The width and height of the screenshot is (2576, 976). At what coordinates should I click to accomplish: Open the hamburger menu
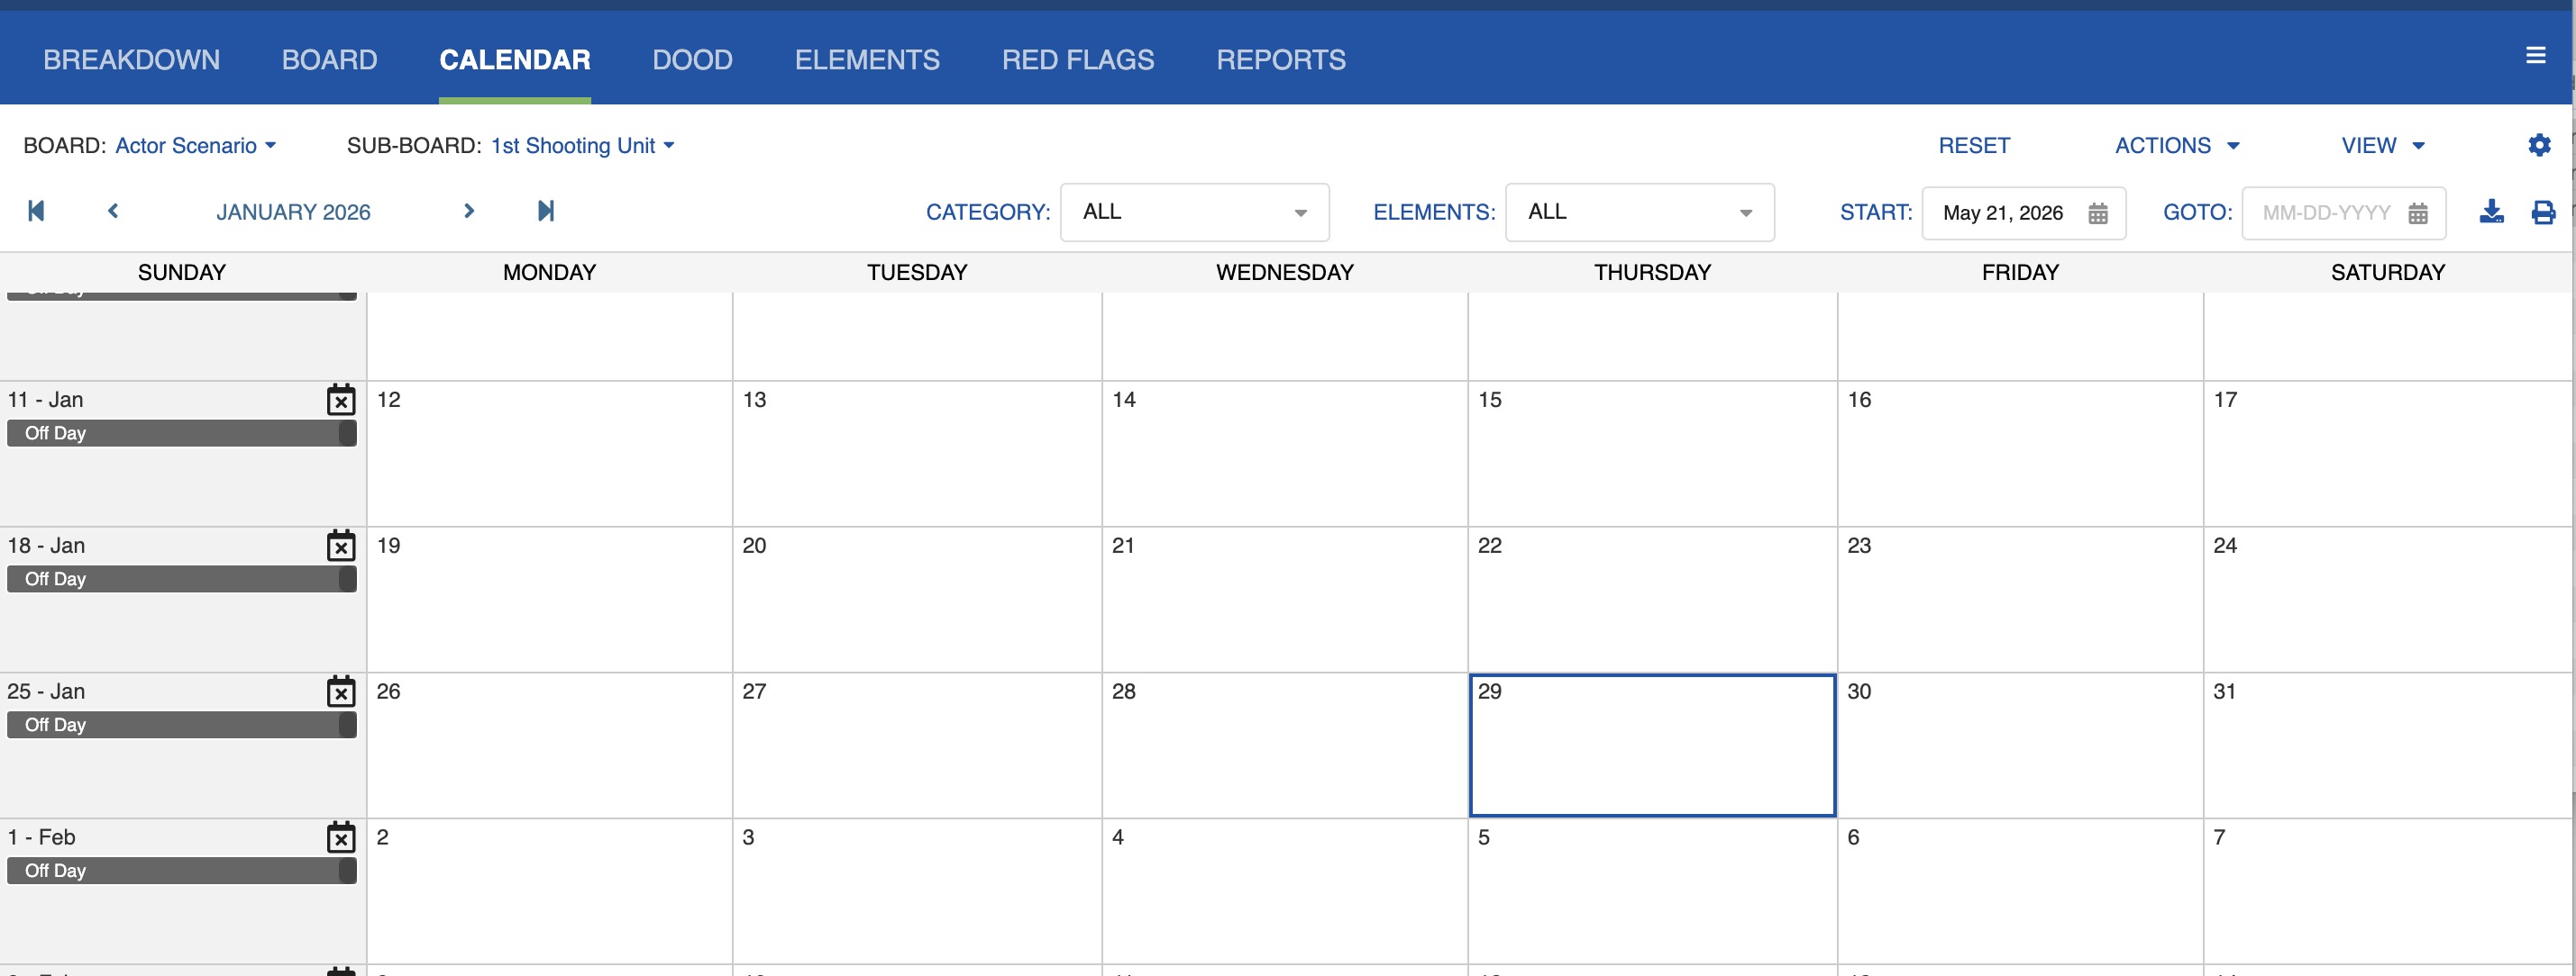point(2537,55)
